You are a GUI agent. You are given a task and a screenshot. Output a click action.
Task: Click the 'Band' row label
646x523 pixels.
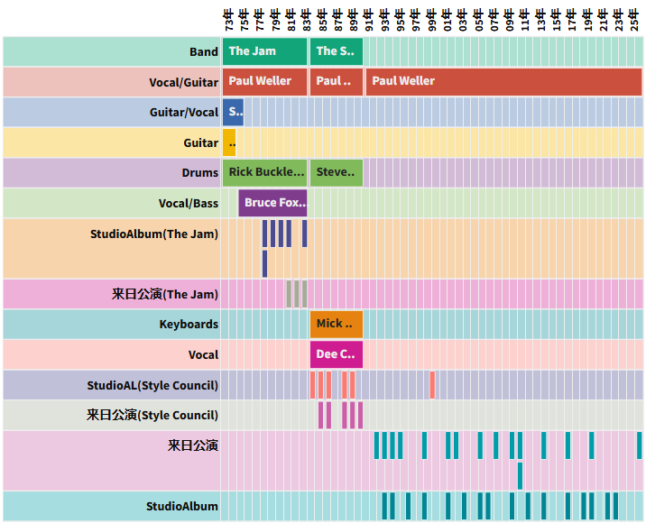(x=203, y=51)
